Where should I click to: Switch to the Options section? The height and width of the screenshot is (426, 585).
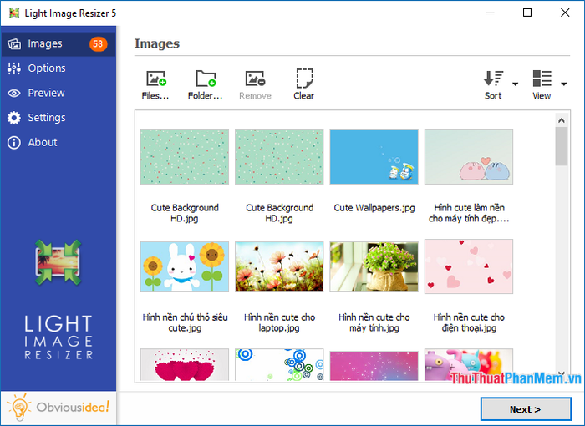[x=47, y=68]
